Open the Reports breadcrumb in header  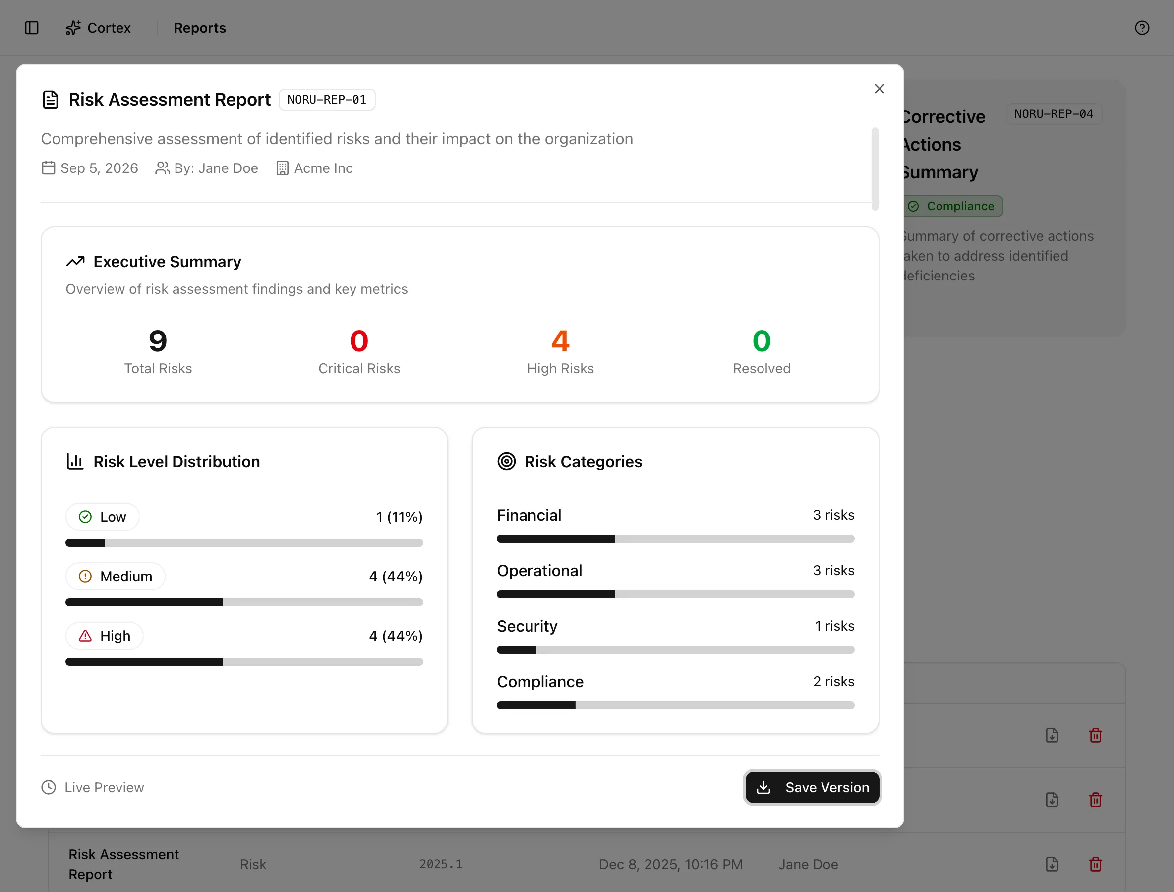click(x=200, y=28)
